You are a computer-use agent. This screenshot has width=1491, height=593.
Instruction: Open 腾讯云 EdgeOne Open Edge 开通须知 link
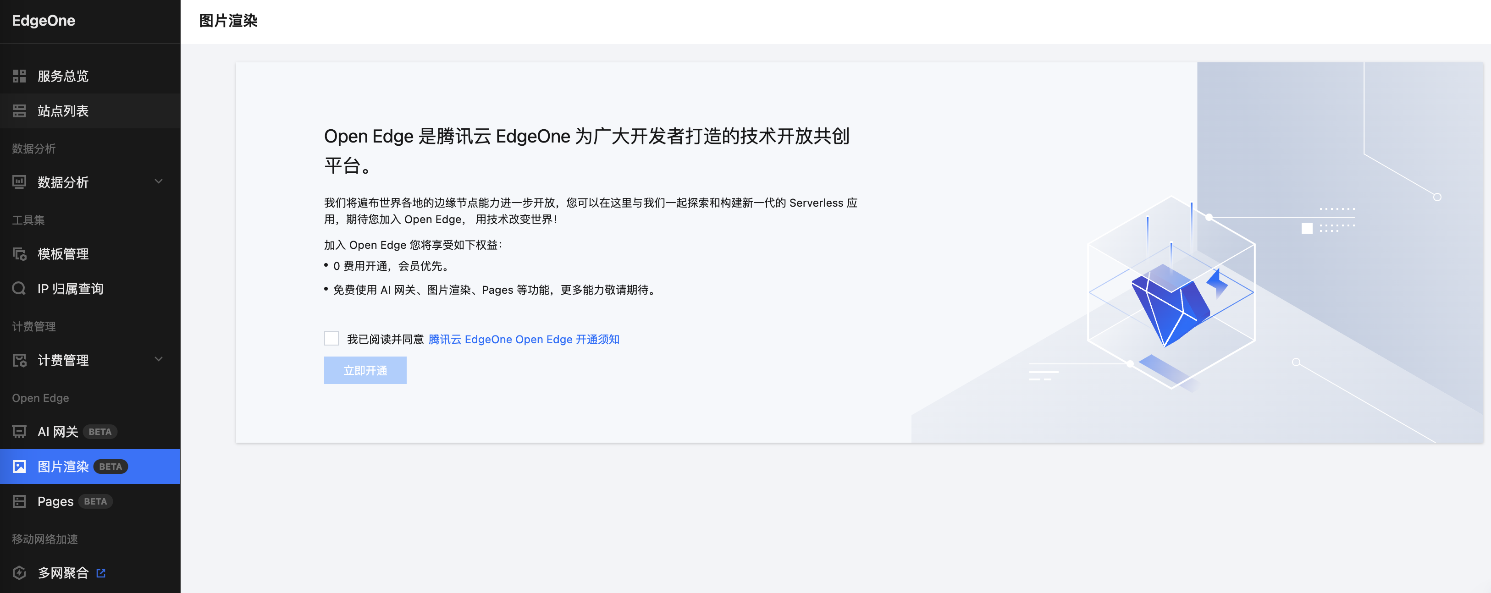pyautogui.click(x=524, y=340)
